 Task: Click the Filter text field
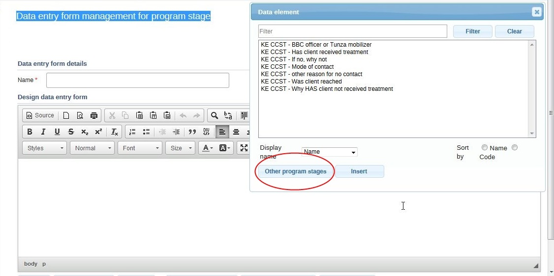(x=353, y=31)
